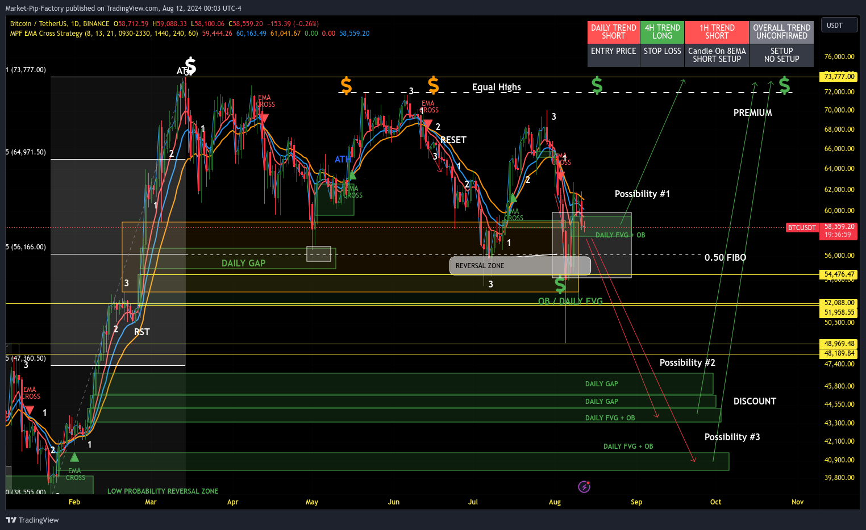Select the blue ATH label
The image size is (866, 530).
click(343, 159)
